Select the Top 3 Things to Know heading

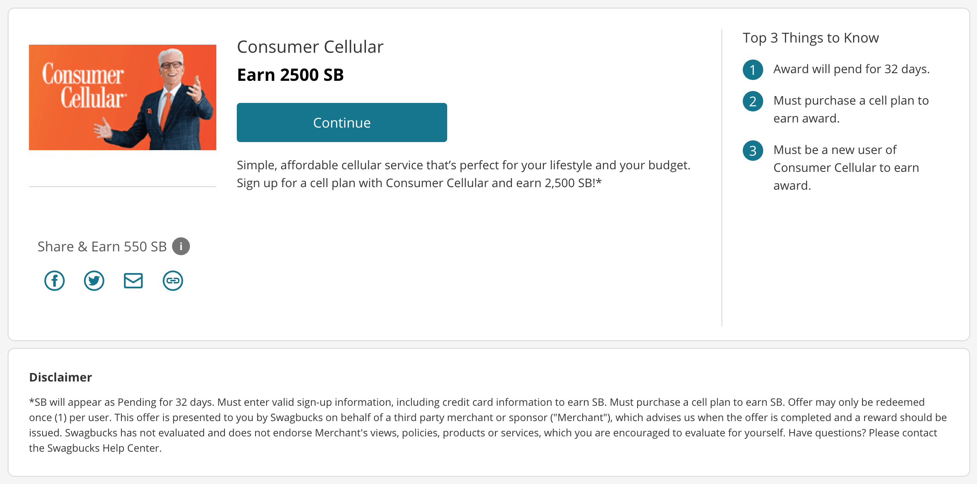[810, 37]
